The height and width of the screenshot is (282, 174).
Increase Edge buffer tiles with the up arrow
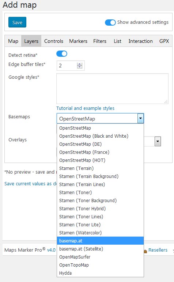tap(80, 64)
